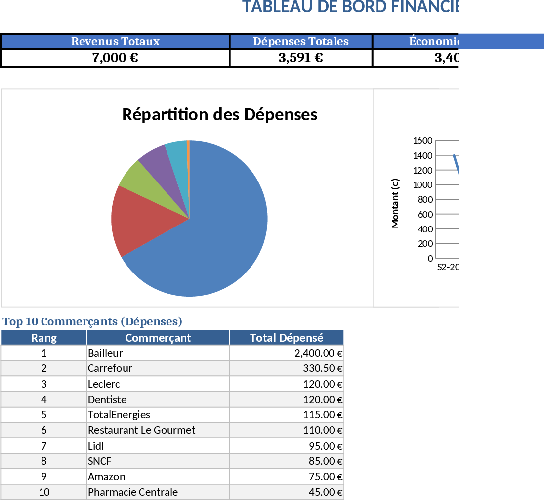Select the TotalEnergies merchant cell

(x=158, y=414)
